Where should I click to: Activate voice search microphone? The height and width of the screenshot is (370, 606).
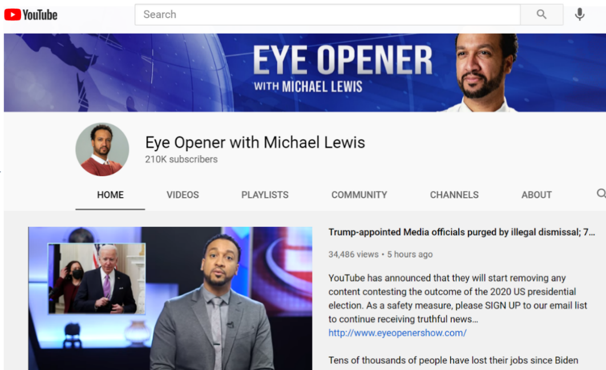point(579,15)
